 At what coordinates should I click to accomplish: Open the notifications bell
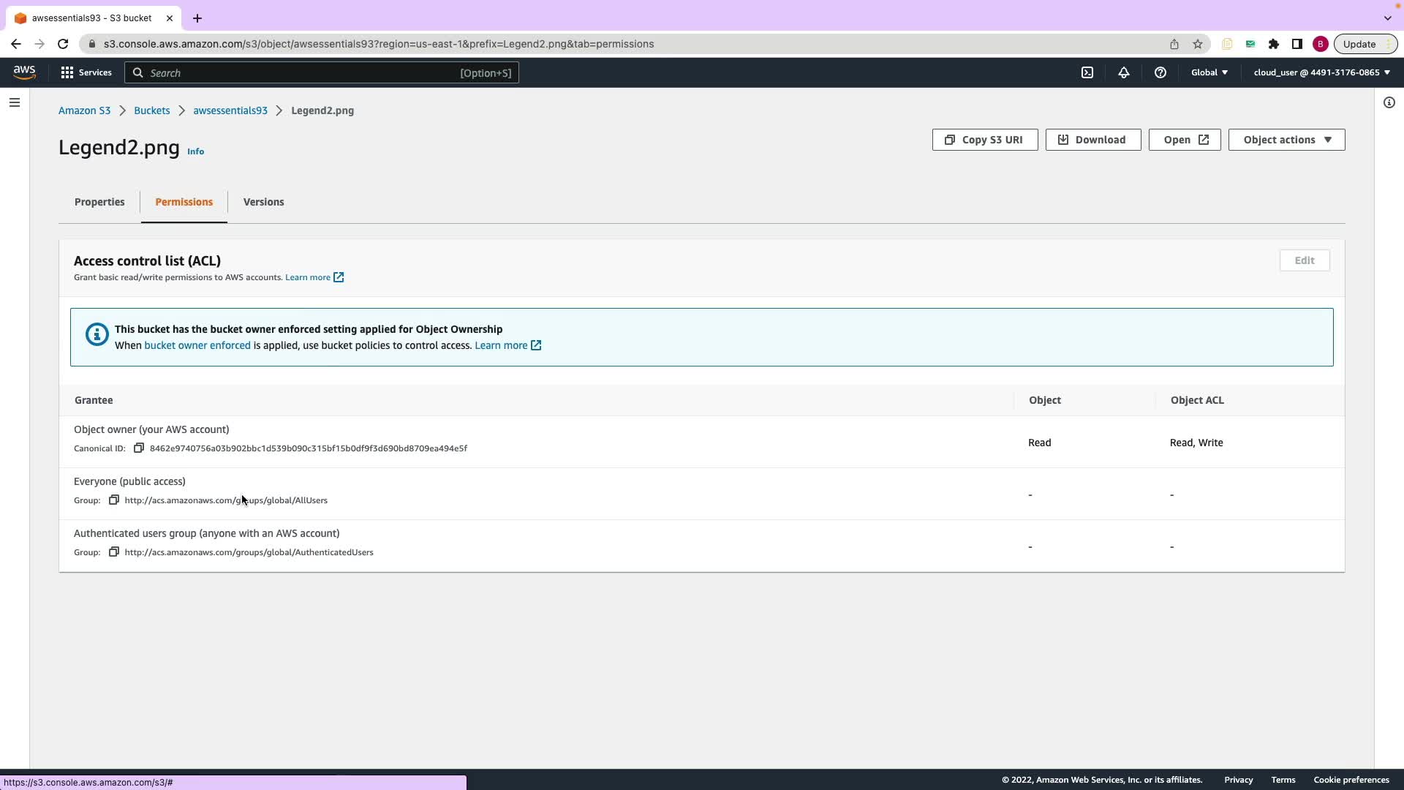[1124, 72]
